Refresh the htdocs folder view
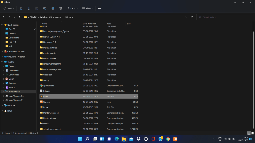 pyautogui.click(x=192, y=17)
